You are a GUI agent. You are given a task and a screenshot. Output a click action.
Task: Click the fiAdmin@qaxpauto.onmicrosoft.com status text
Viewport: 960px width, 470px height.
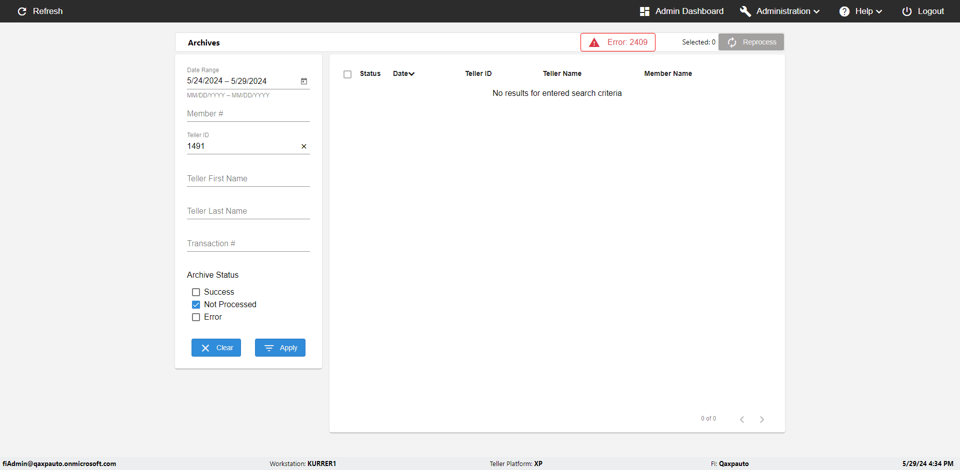59,464
